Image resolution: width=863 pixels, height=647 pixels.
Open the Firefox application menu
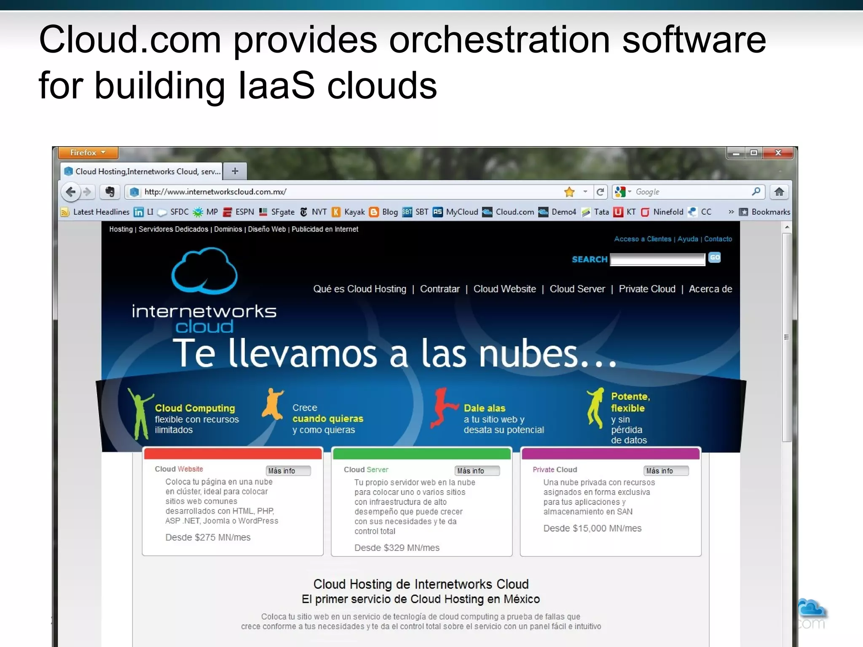(88, 152)
